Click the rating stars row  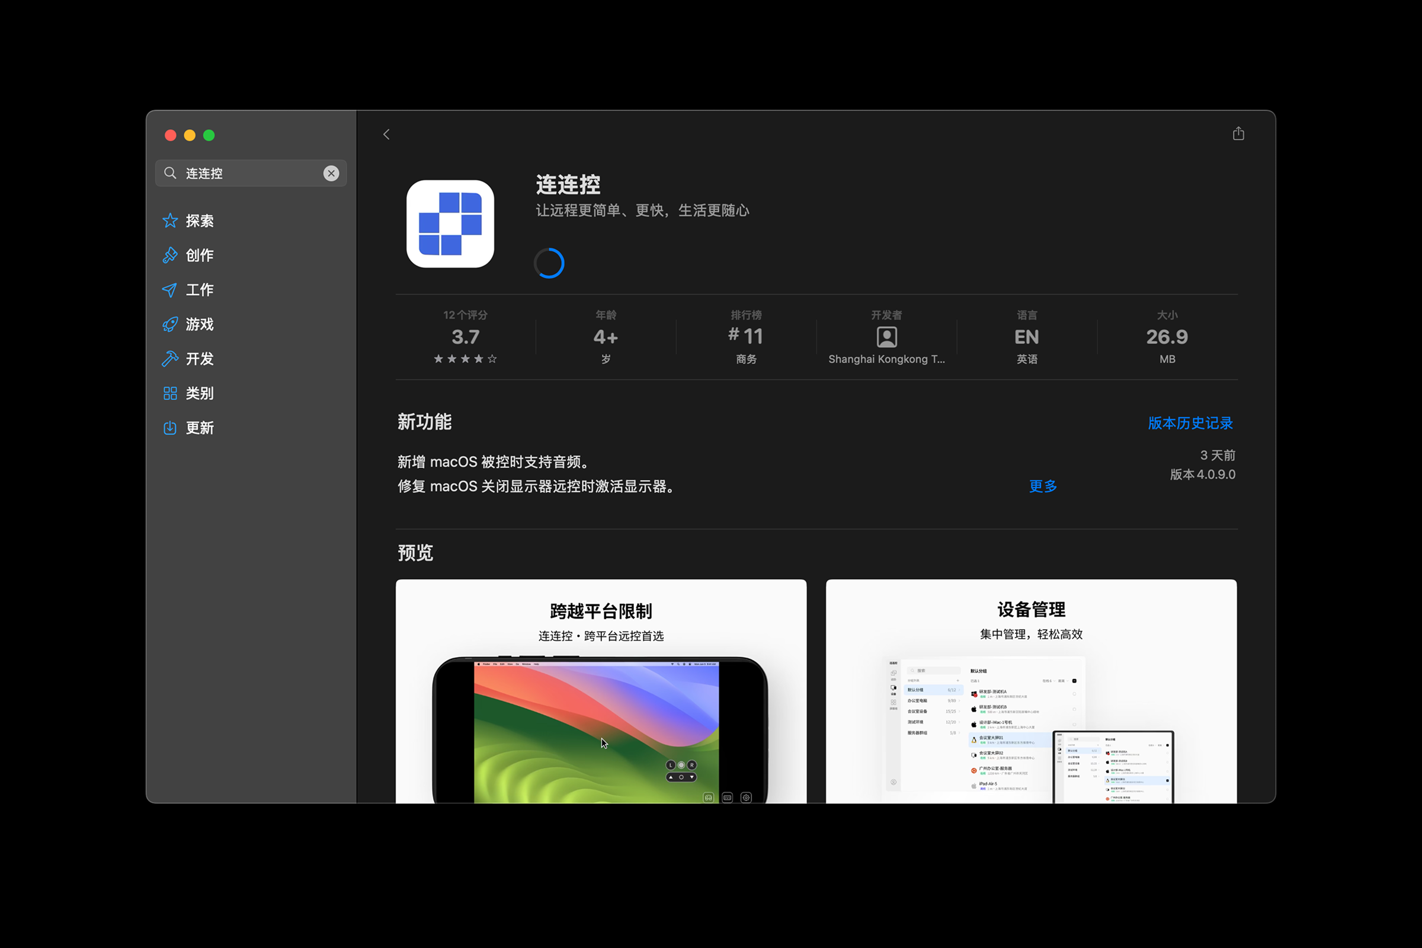coord(465,358)
